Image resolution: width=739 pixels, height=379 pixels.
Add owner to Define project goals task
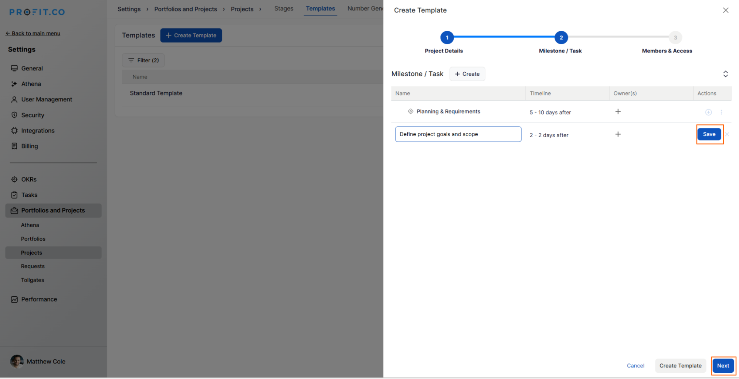(x=618, y=134)
